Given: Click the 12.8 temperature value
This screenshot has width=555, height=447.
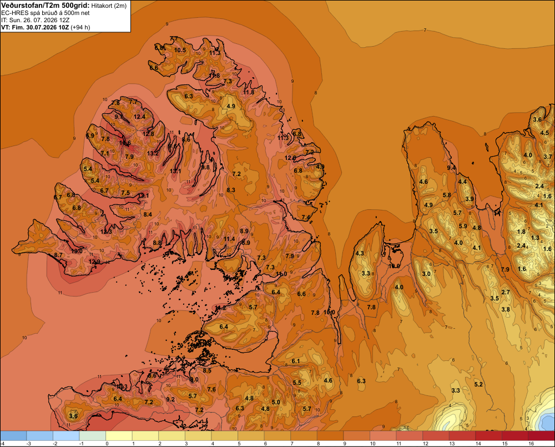Looking at the screenshot, I should pos(148,133).
